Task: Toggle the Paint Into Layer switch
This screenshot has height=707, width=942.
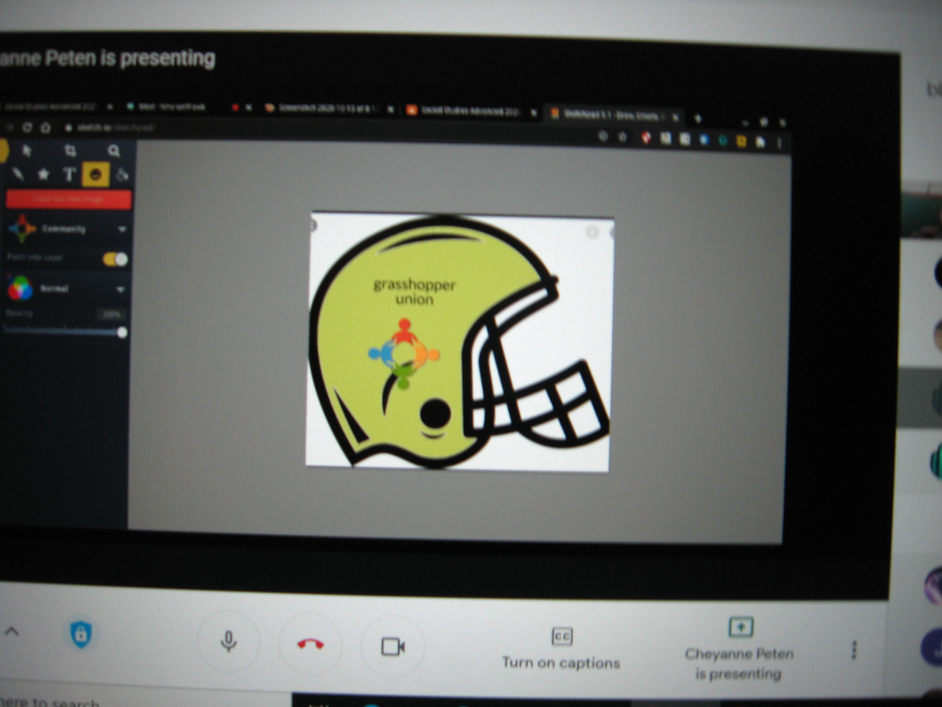Action: click(116, 259)
